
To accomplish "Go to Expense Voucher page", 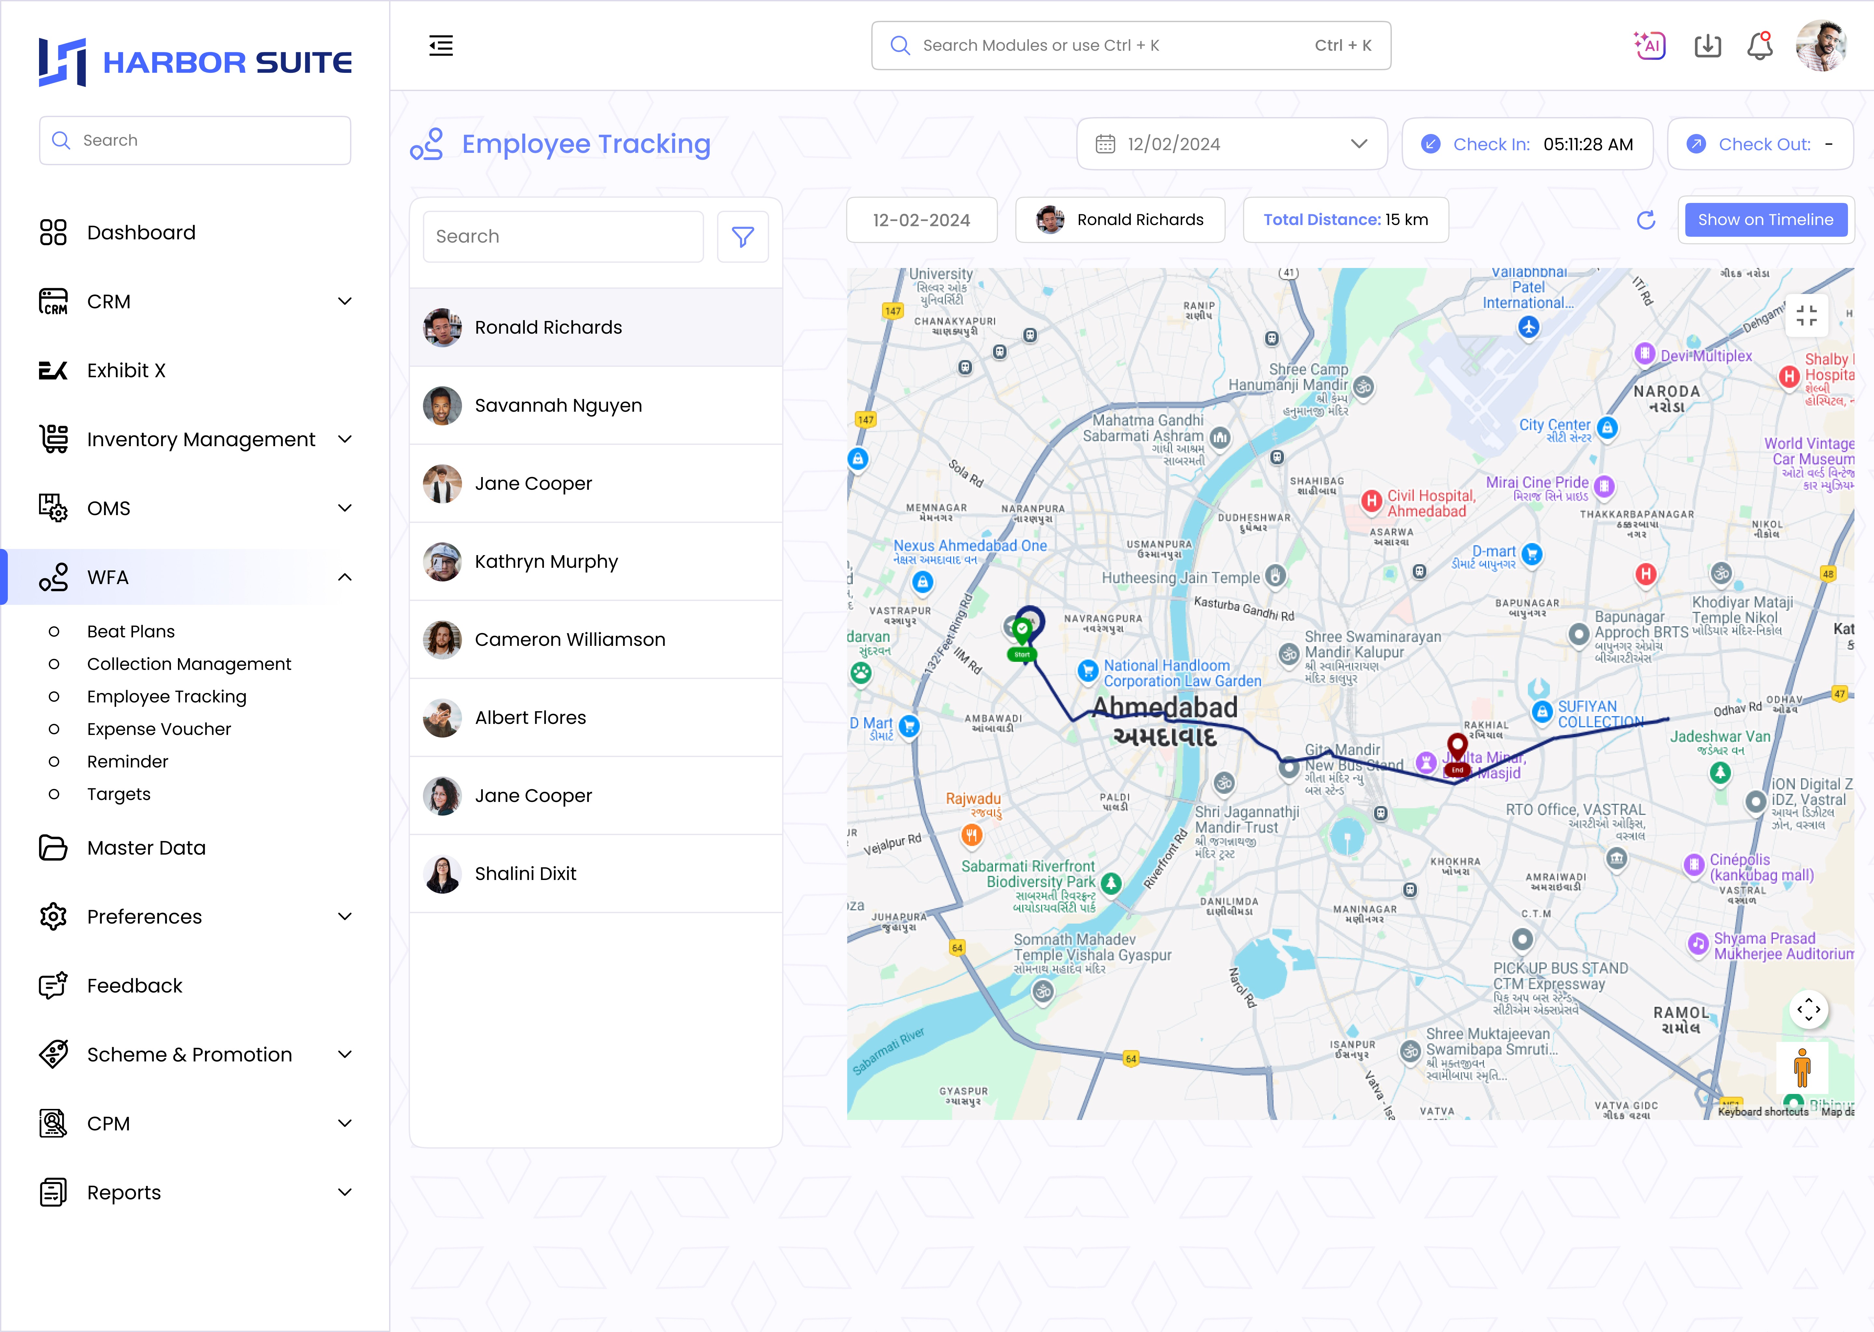I will click(158, 729).
